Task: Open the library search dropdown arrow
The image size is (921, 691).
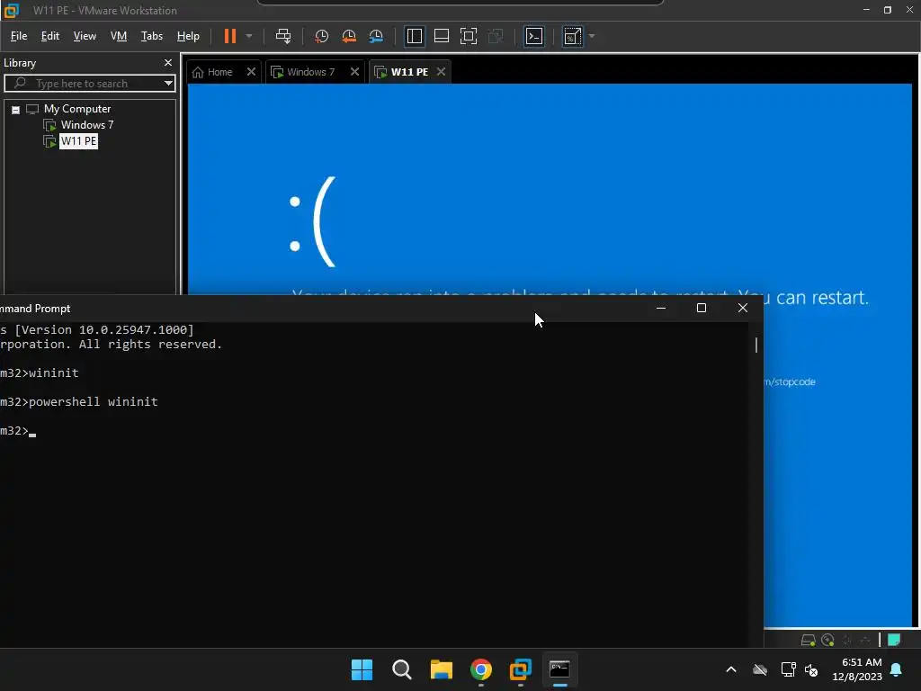Action: tap(168, 84)
